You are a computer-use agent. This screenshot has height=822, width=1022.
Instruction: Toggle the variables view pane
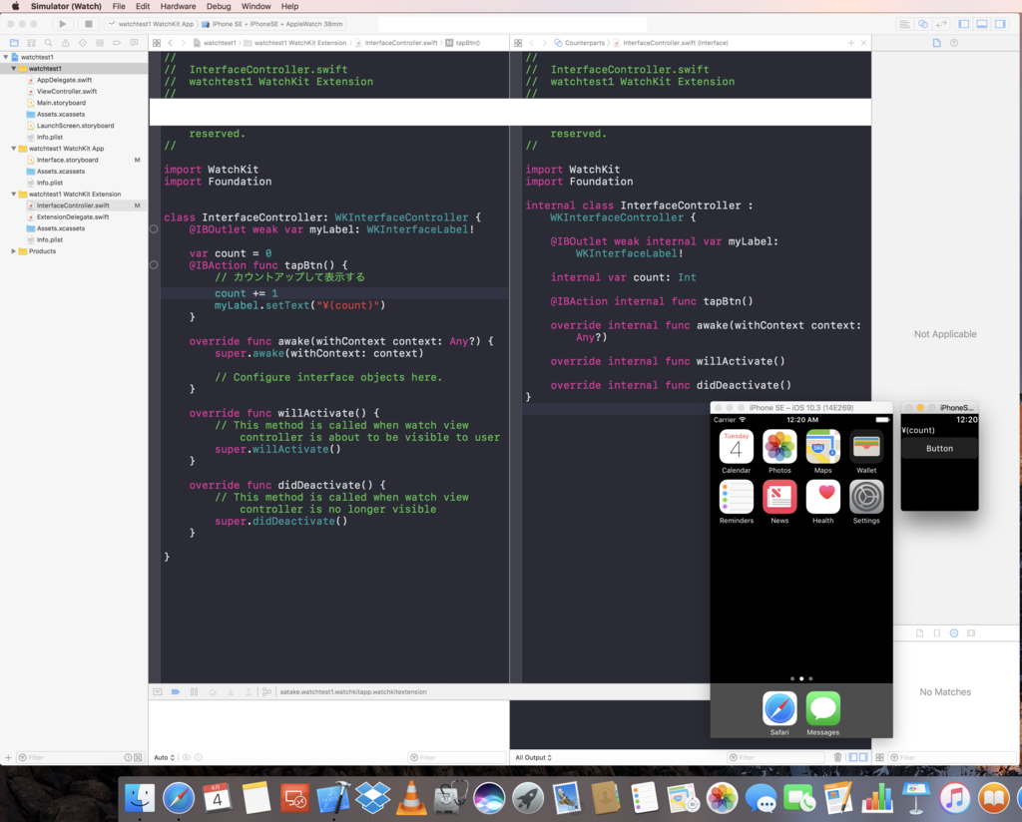click(854, 757)
